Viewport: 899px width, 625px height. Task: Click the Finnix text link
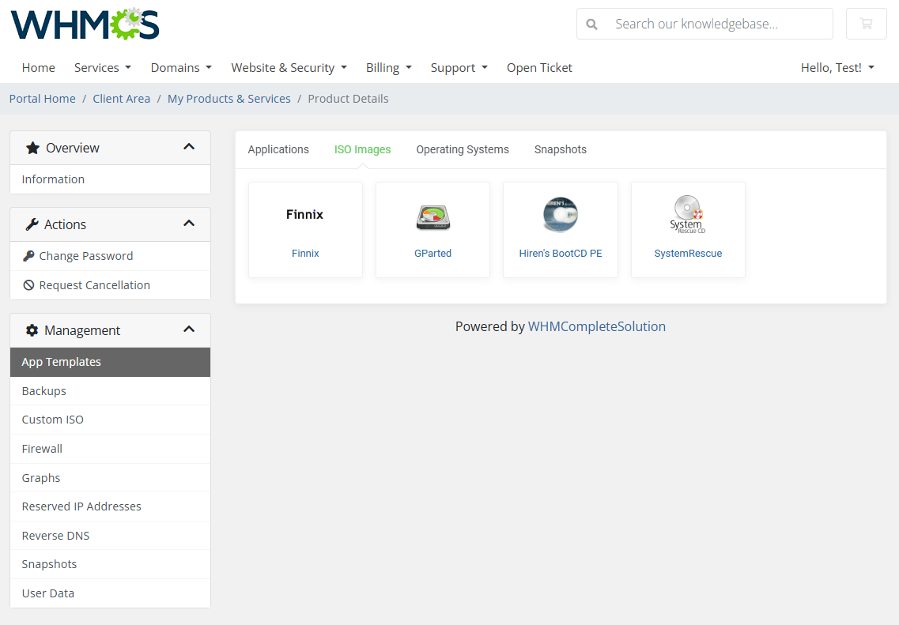[x=305, y=253]
